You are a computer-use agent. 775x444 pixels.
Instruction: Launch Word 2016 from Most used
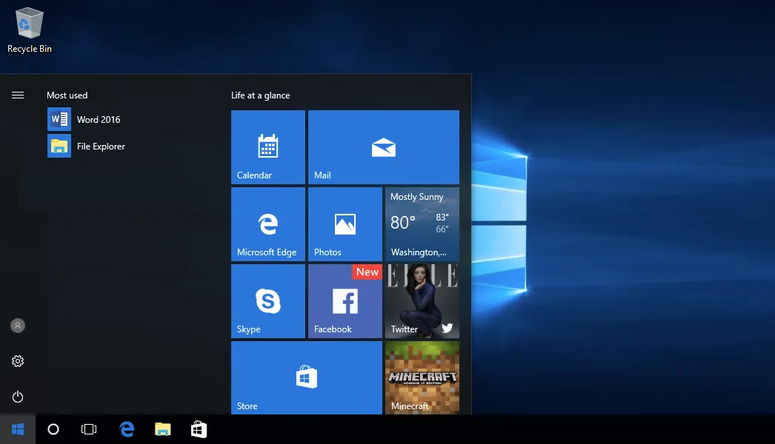[84, 120]
